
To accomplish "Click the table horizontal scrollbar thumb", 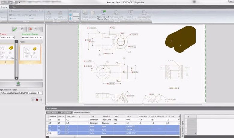I will (x=75, y=137).
